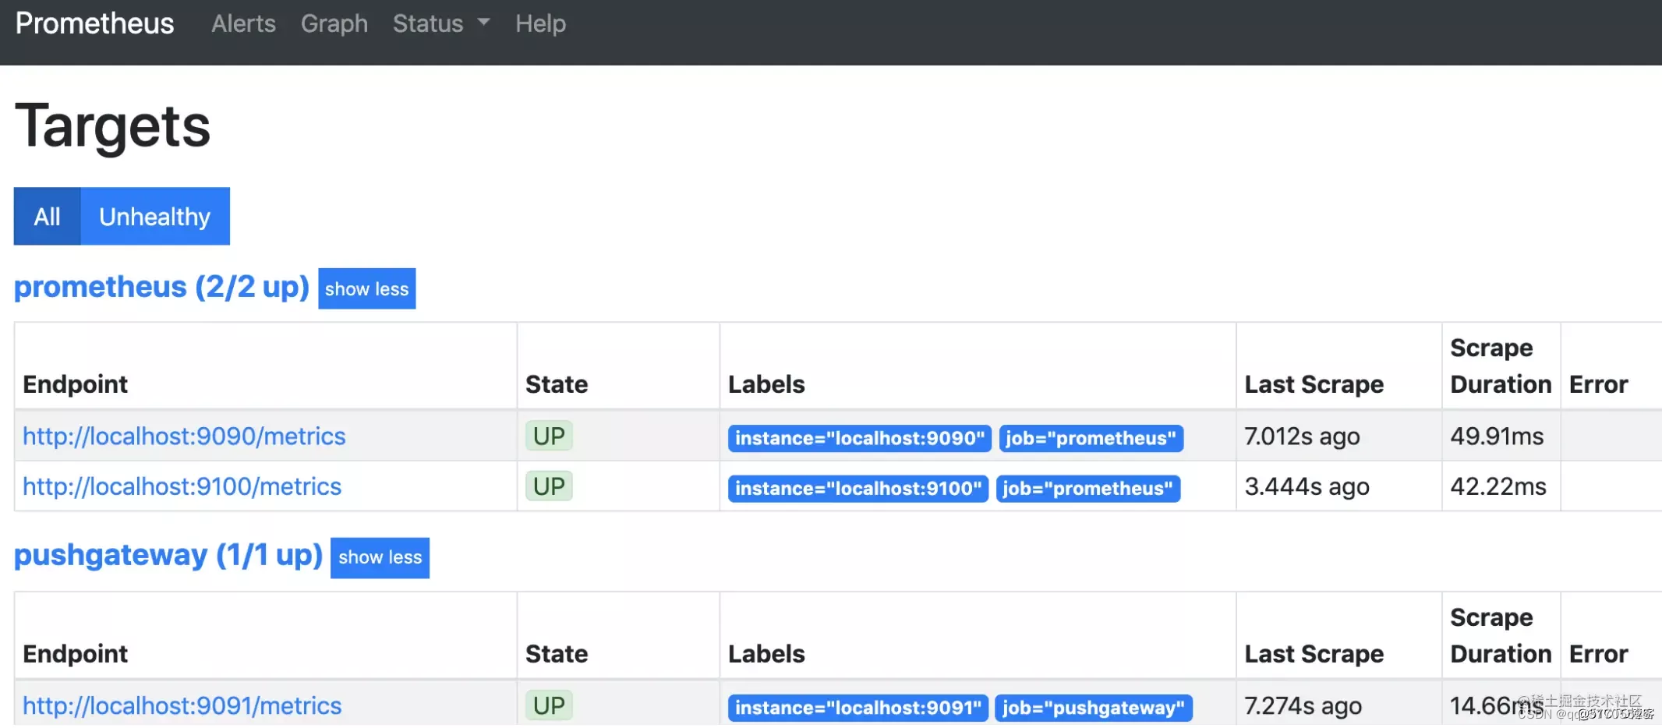Image resolution: width=1662 pixels, height=728 pixels.
Task: Click the instance="localhost:9091" label badge
Action: (x=858, y=708)
